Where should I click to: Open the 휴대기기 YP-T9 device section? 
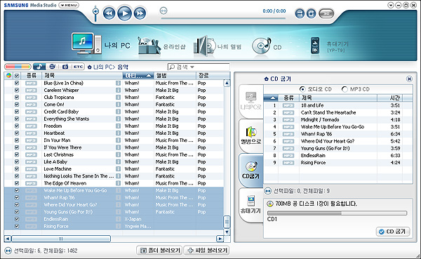330,46
